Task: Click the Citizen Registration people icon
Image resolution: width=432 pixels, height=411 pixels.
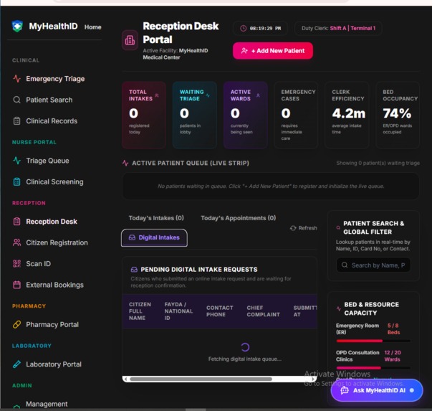Action: (16, 242)
